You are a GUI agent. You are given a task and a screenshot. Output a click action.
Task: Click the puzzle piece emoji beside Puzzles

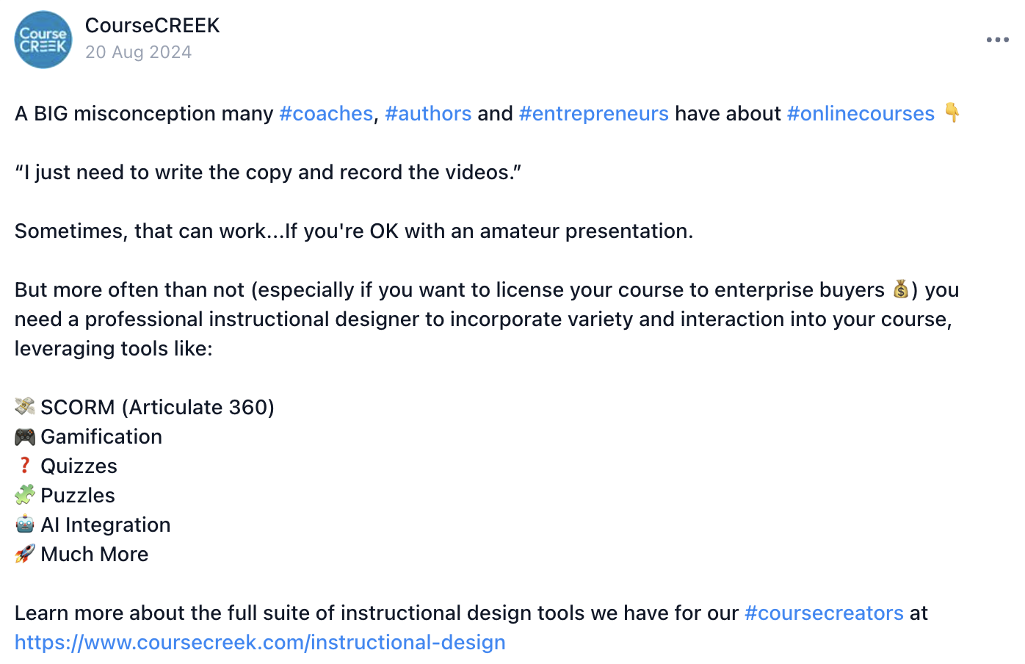click(x=25, y=495)
